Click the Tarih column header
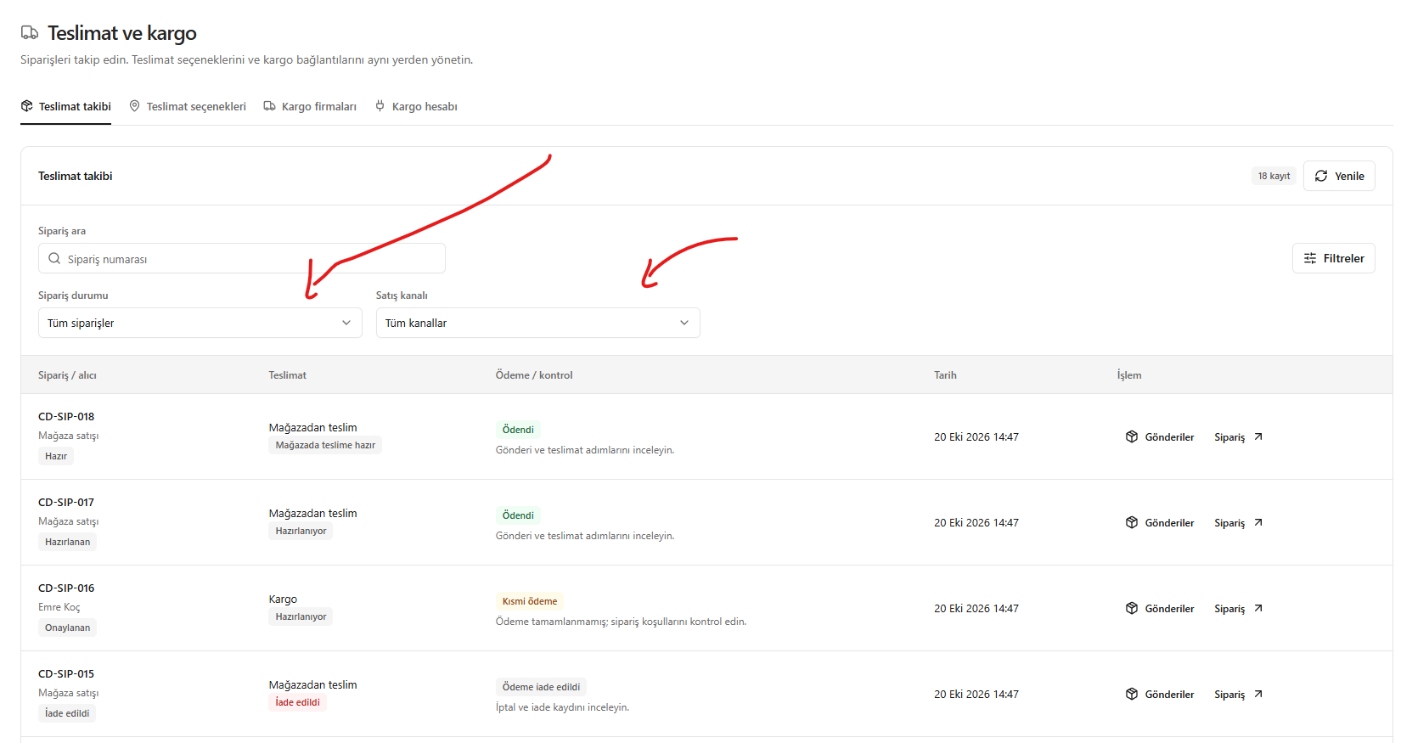Screen dimensions: 1412x743 point(945,374)
